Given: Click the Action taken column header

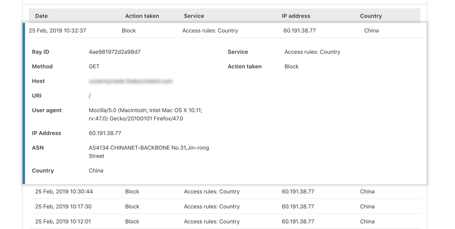Looking at the screenshot, I should click(142, 16).
